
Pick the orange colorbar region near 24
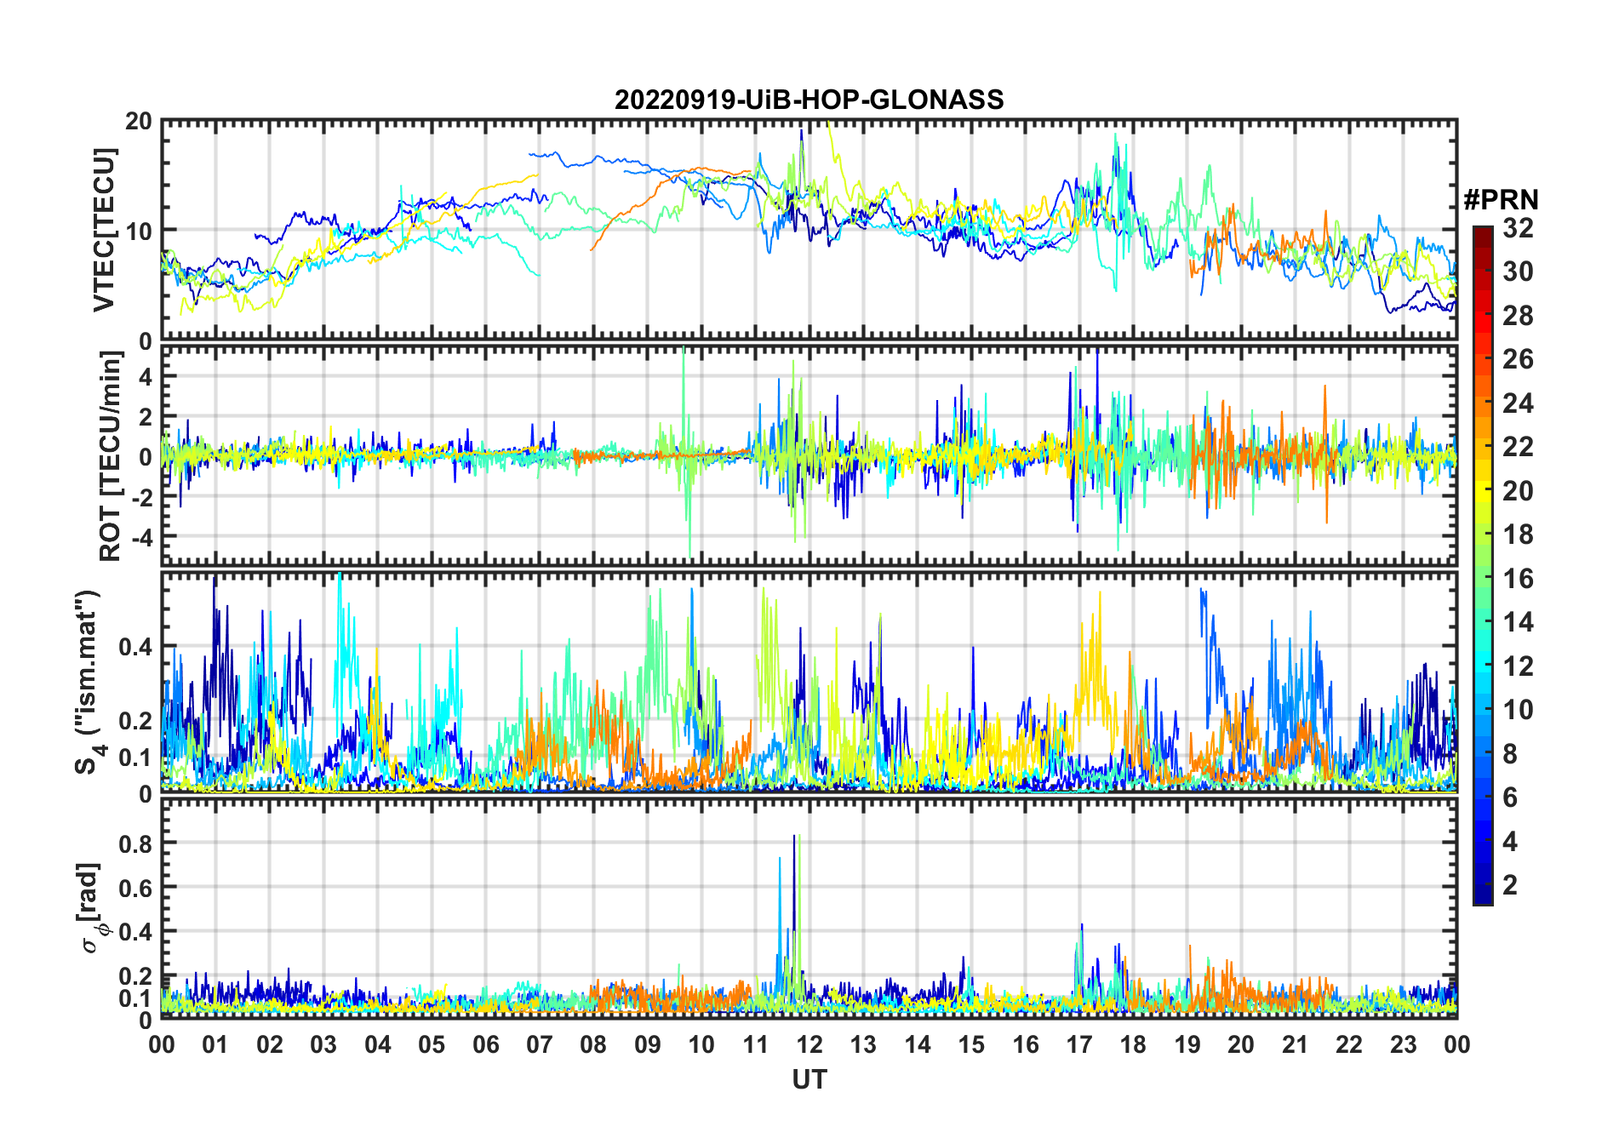(1482, 403)
